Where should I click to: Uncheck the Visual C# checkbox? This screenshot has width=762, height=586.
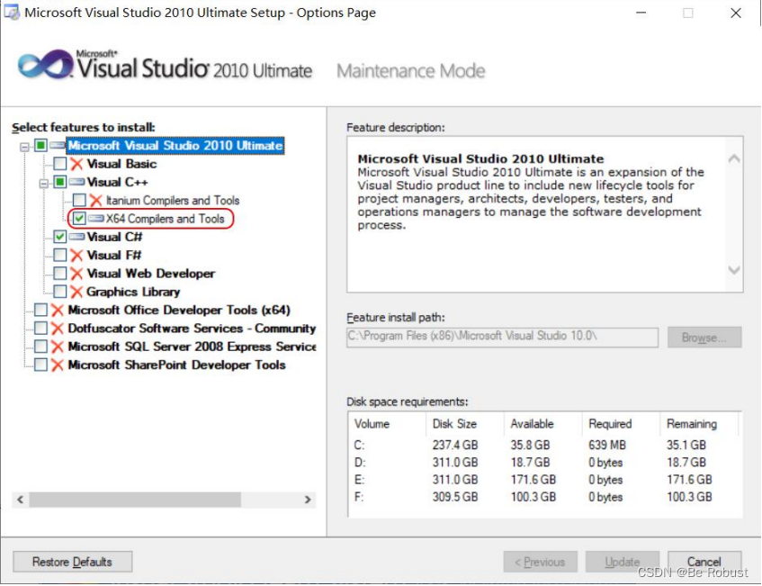tap(59, 237)
